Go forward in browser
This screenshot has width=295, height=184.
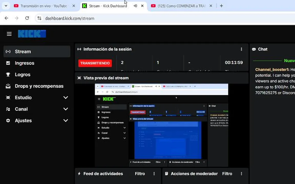tap(17, 18)
